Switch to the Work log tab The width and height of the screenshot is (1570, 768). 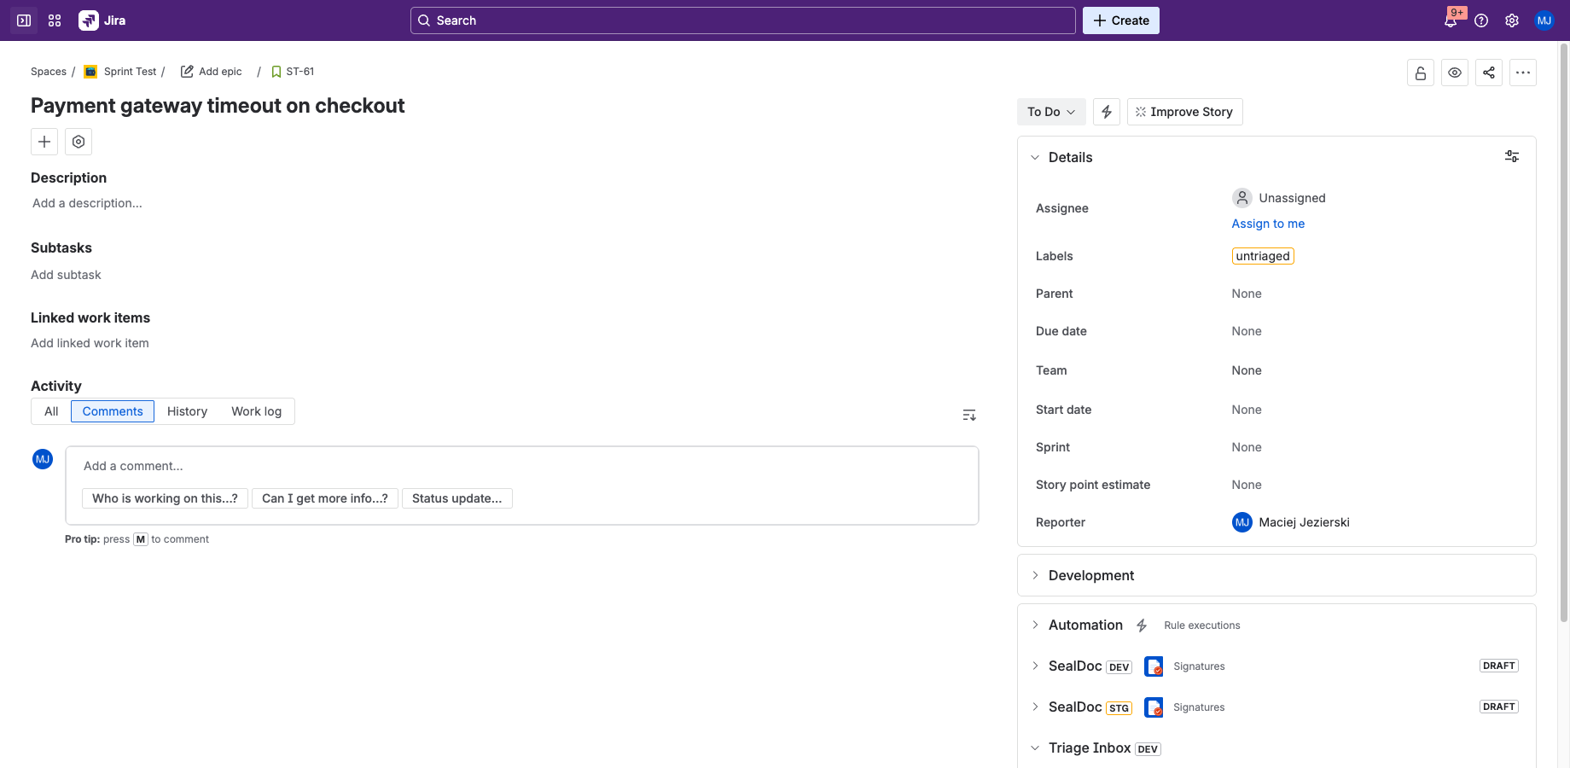click(256, 410)
